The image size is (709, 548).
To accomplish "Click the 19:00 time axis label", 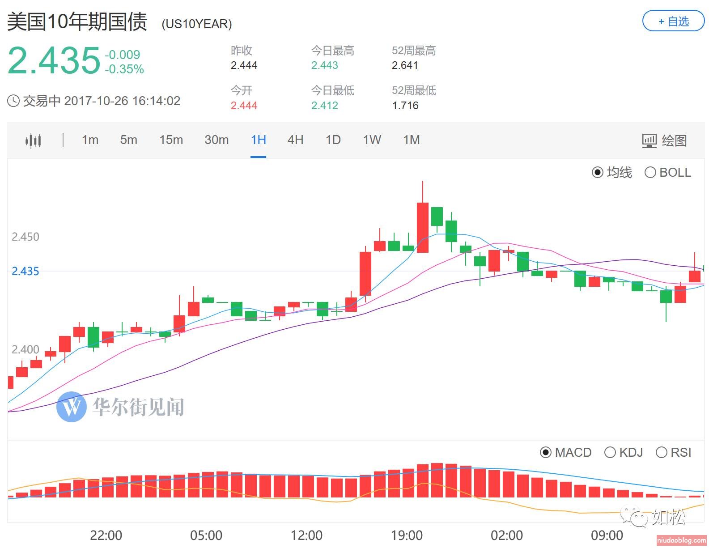I will 407,535.
